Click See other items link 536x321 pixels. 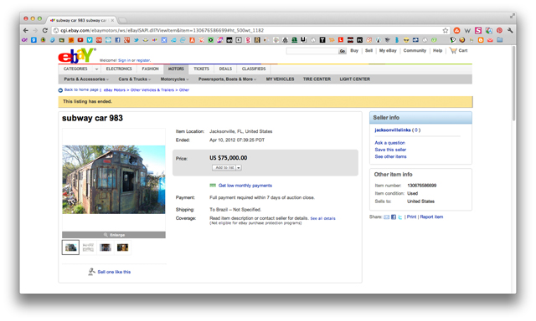pyautogui.click(x=390, y=156)
